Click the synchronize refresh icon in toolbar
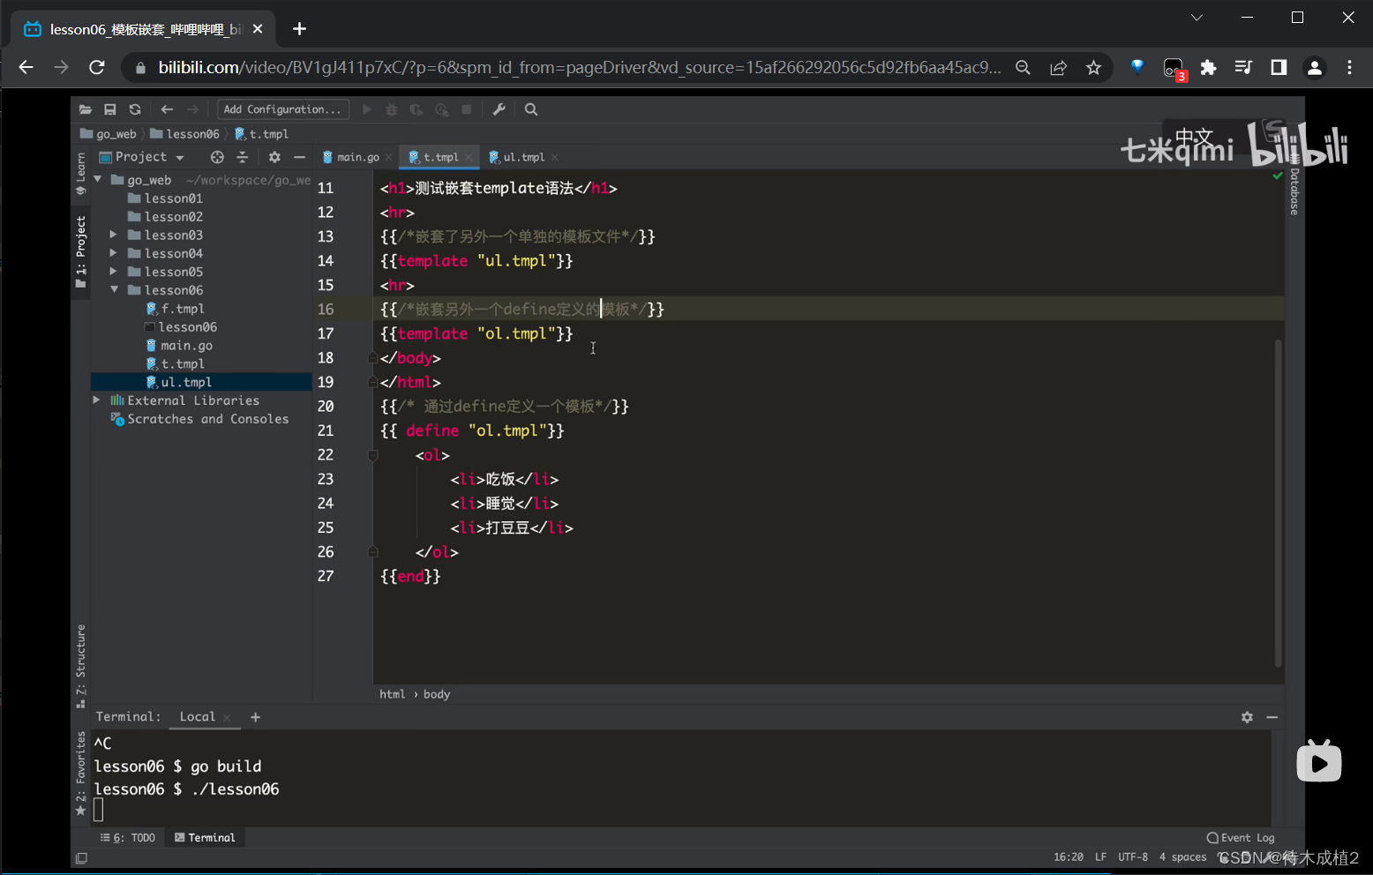 click(135, 109)
